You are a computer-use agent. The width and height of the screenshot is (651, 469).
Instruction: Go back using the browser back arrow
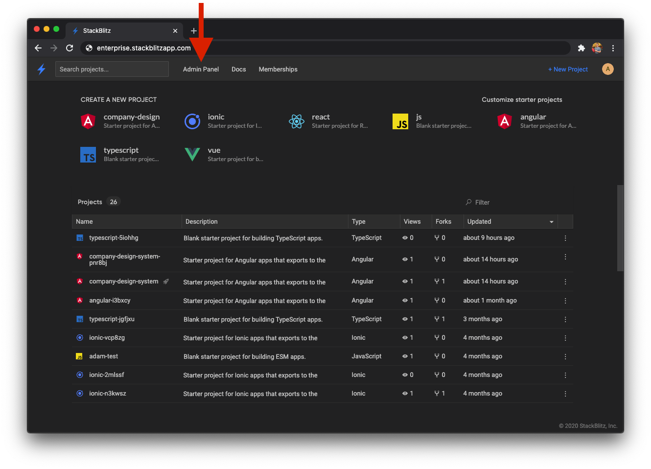[38, 48]
